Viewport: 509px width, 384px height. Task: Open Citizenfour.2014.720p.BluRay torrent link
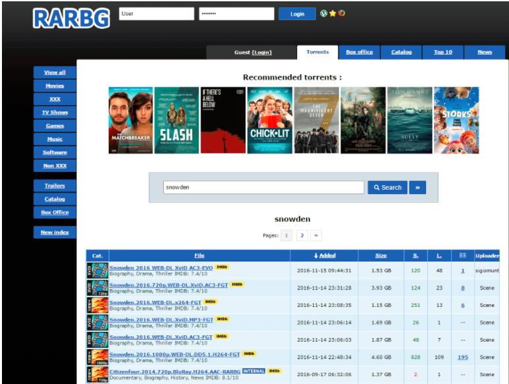click(x=175, y=371)
